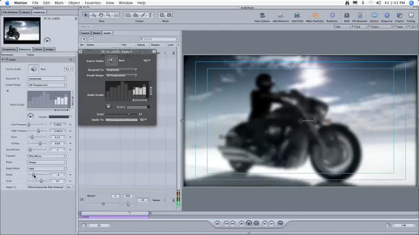Open Respond To dropdown in HUD

click(x=122, y=70)
